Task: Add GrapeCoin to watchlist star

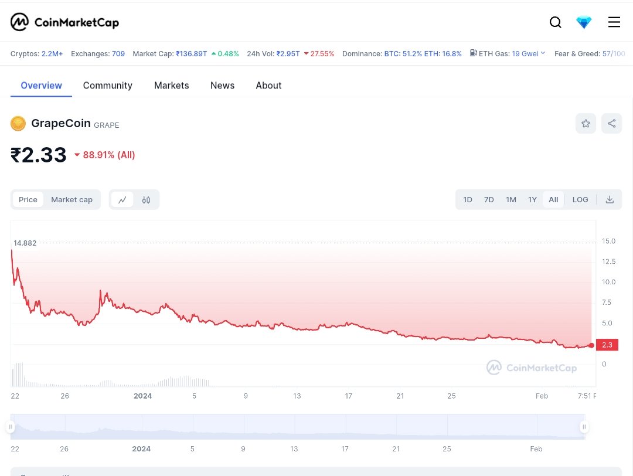Action: [586, 124]
